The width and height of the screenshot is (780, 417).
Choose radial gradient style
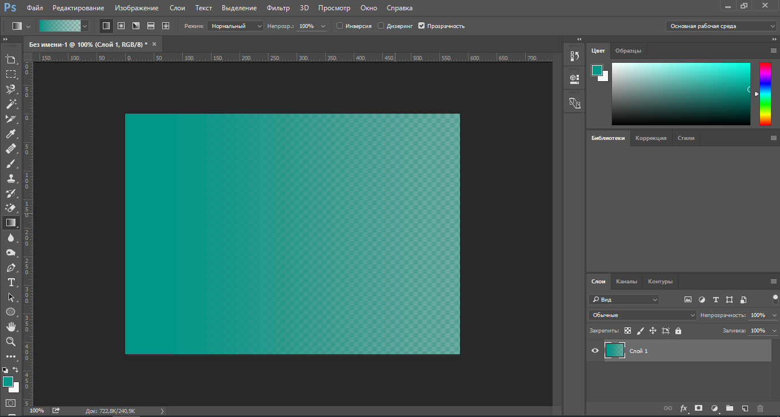(121, 26)
